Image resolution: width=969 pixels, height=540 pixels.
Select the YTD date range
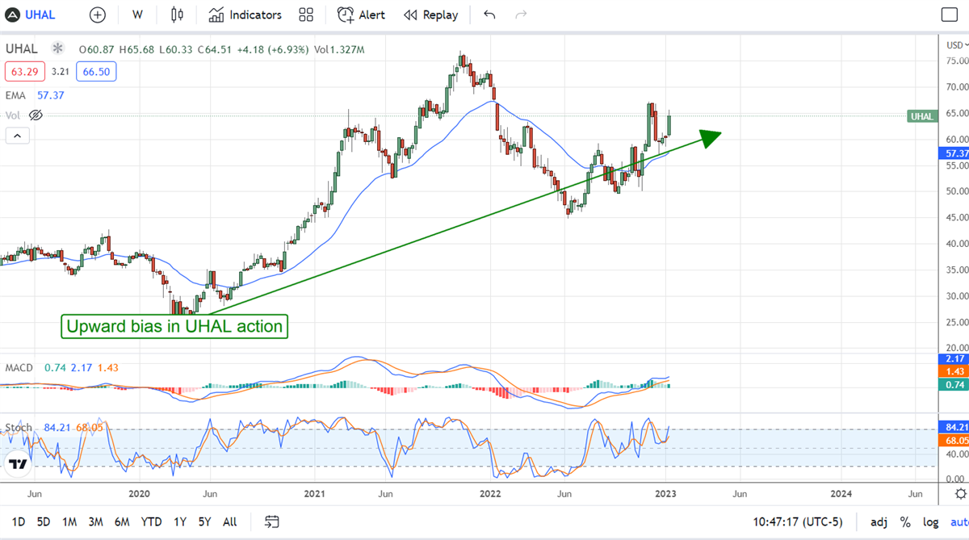click(x=151, y=521)
